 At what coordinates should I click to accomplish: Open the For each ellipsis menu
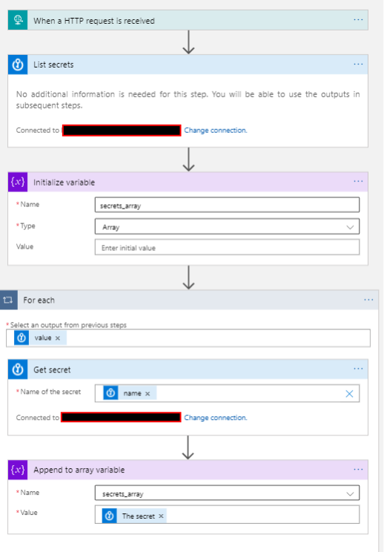(x=368, y=300)
